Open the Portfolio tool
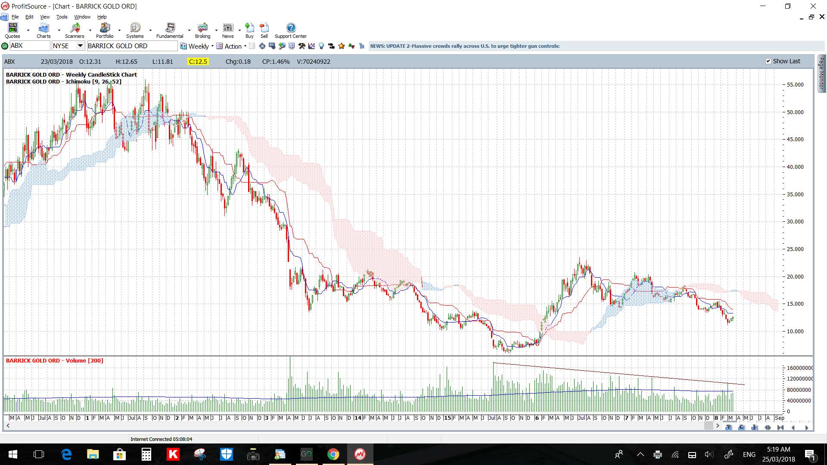Screen dimensions: 827x465 [x=105, y=31]
